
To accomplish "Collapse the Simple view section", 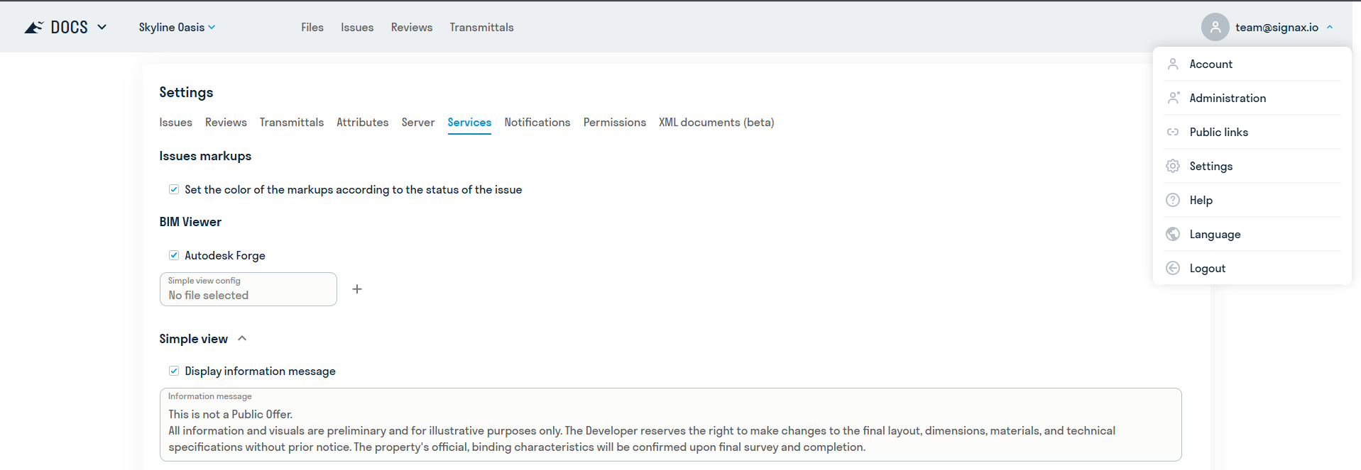I will pyautogui.click(x=242, y=338).
